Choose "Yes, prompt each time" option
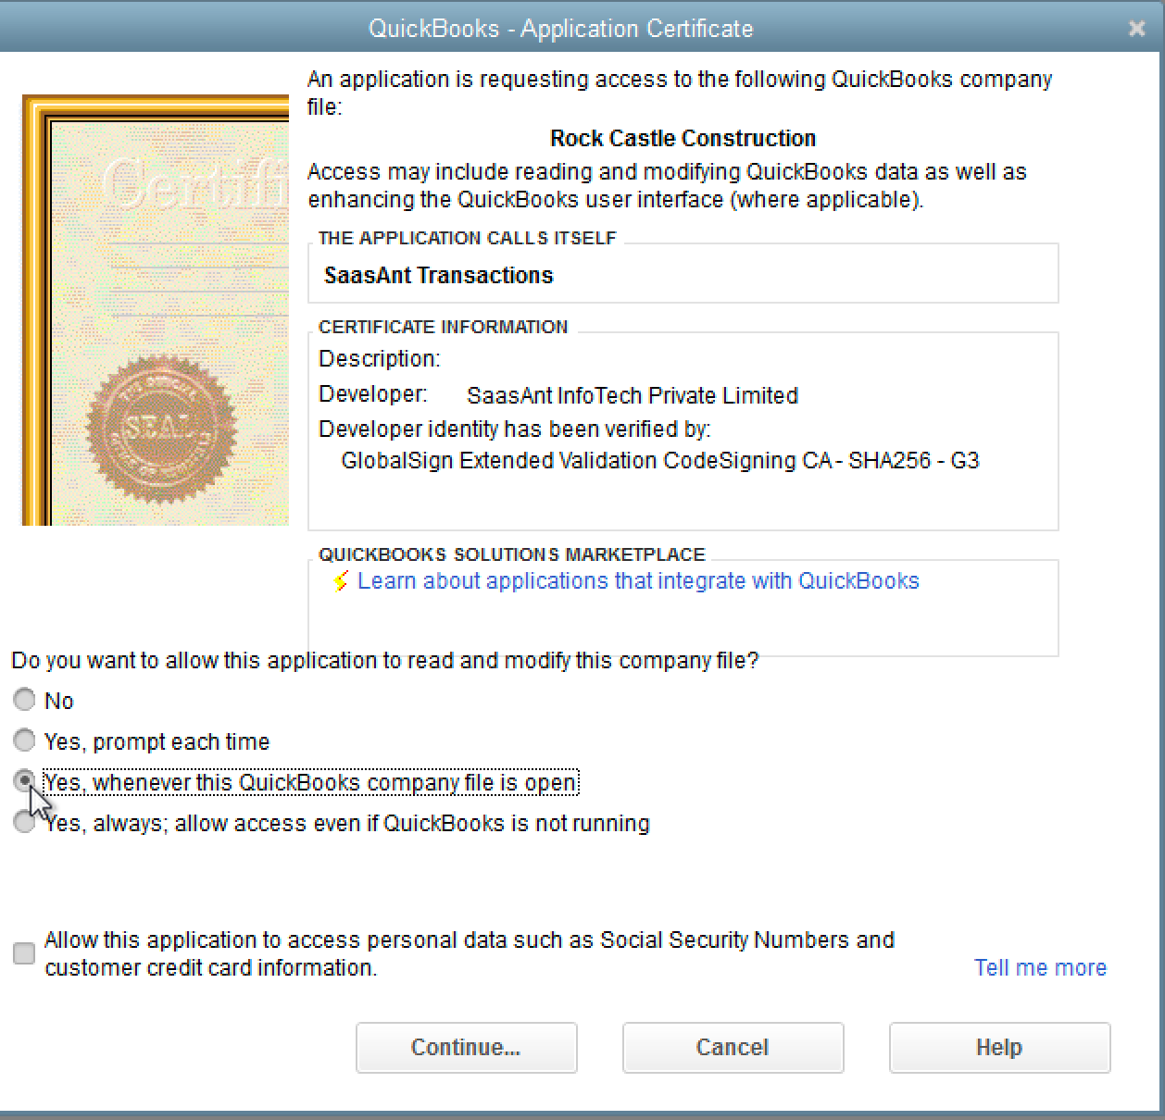Viewport: 1165px width, 1120px height. point(24,740)
